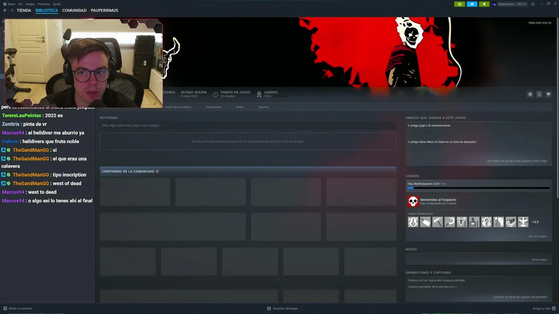This screenshot has height=314, width=559.
Task: Click the coffin locked achievement
Action: 511,222
